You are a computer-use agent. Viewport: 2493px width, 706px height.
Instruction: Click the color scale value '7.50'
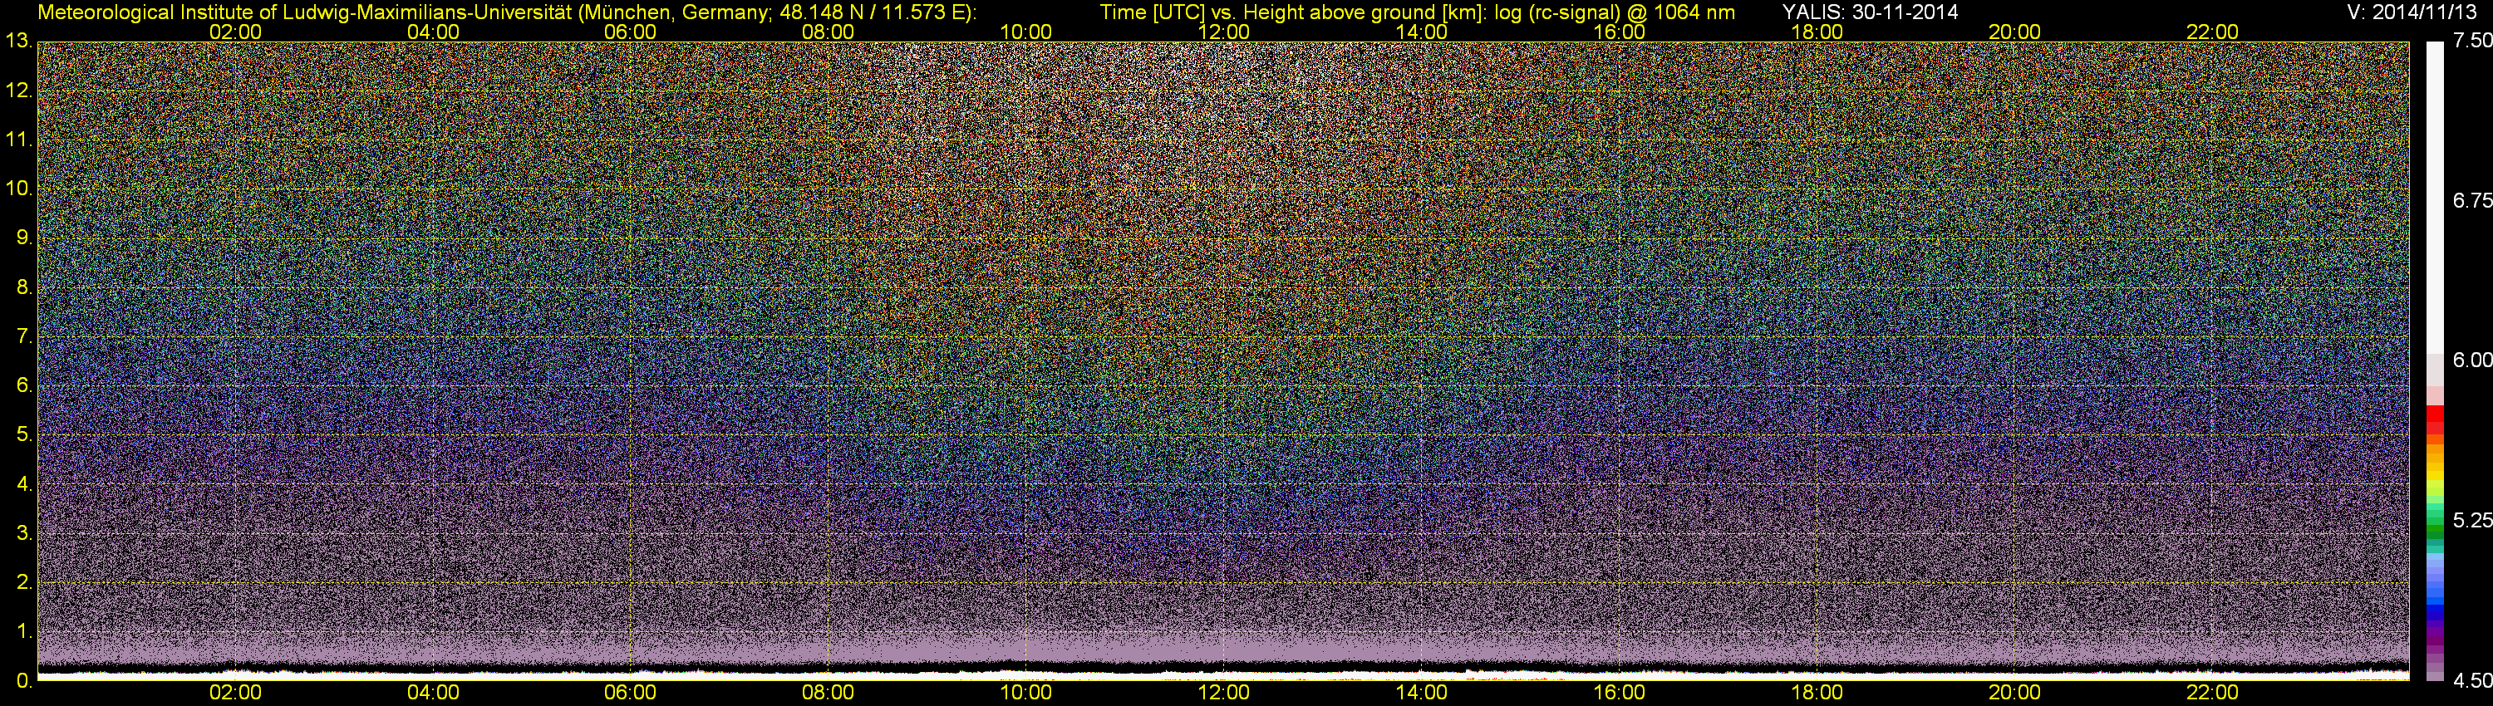[x=2471, y=41]
